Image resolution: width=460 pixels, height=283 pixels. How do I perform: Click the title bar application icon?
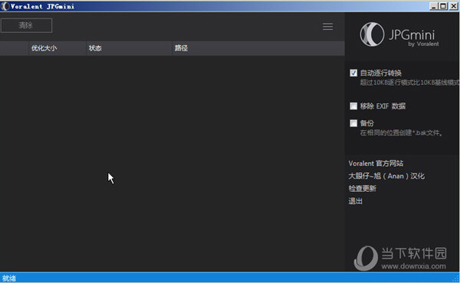coord(5,6)
